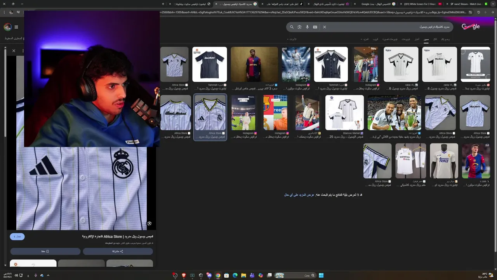
Task: Open the Barcelona player on gold background thumbnail
Action: [x=254, y=64]
